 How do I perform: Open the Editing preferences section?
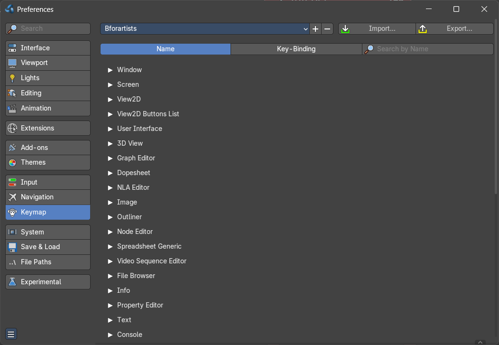point(48,93)
